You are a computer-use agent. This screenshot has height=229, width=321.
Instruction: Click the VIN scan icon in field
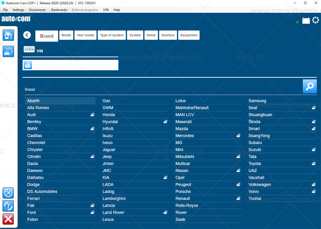coord(28,65)
